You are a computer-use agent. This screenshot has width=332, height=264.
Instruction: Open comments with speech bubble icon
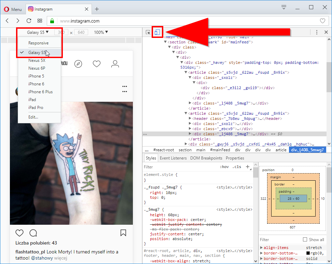[x=33, y=233]
